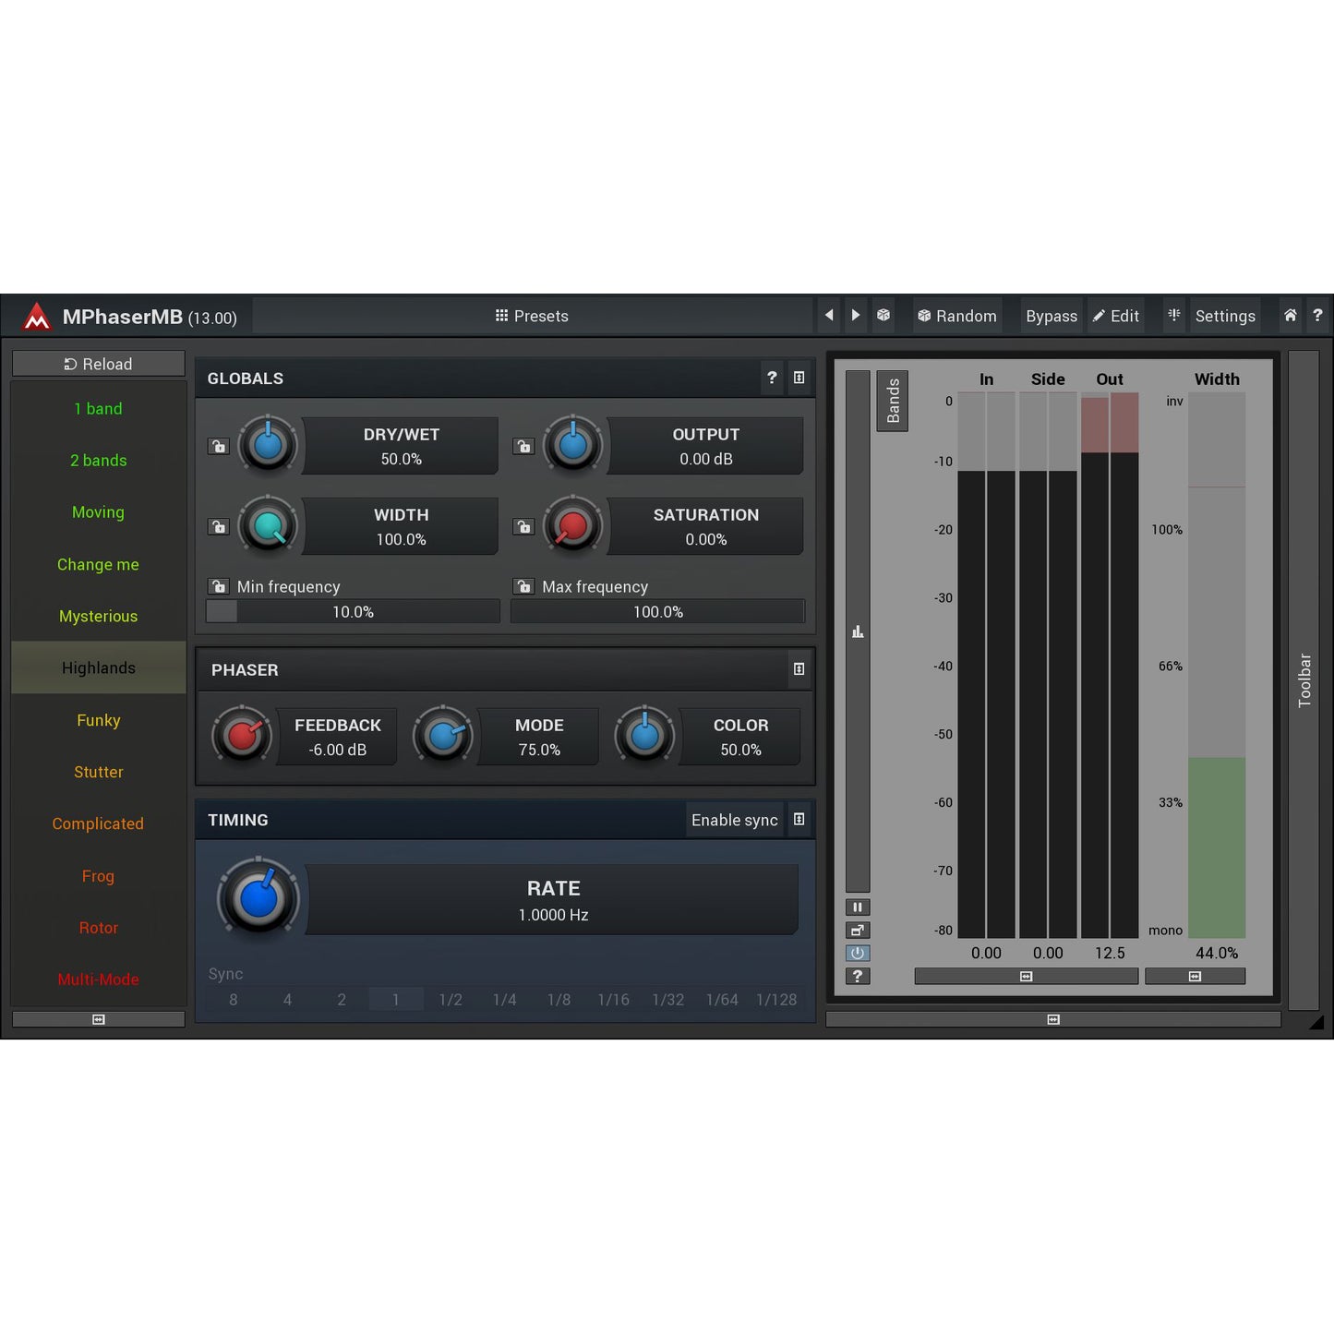Click the meter help question mark
This screenshot has width=1334, height=1334.
858,976
